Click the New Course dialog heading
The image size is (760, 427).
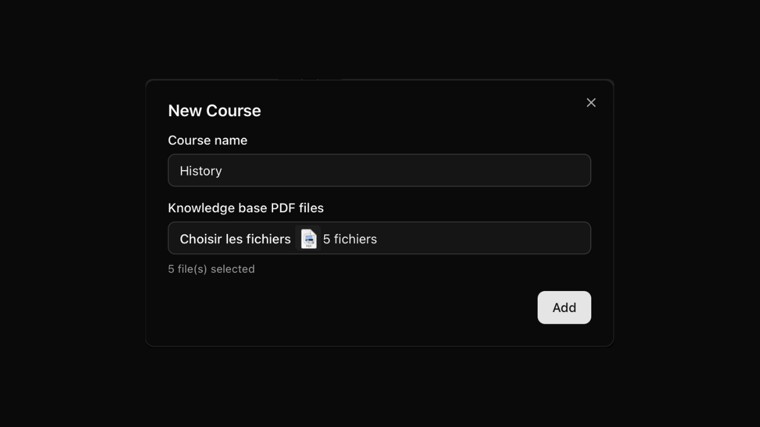point(214,111)
